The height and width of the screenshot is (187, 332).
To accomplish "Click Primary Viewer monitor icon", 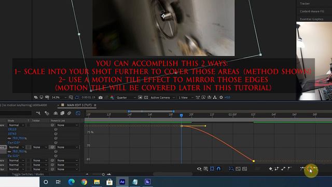I will point(41,98).
